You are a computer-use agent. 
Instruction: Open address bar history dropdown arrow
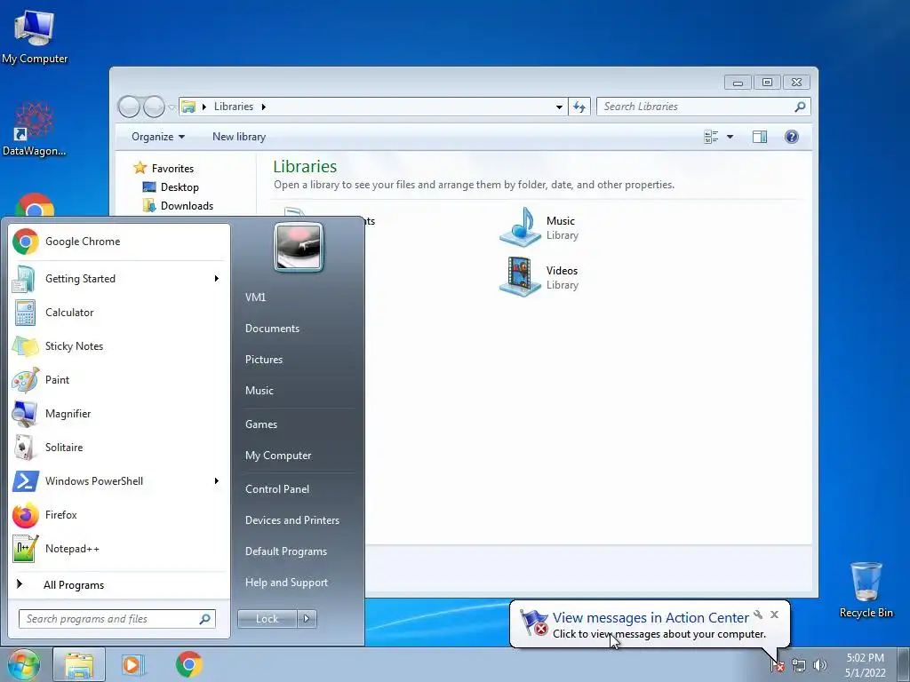pos(559,107)
